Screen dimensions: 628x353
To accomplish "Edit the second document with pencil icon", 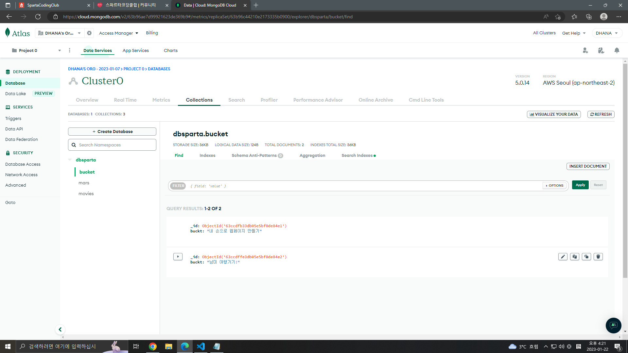I will tap(563, 257).
